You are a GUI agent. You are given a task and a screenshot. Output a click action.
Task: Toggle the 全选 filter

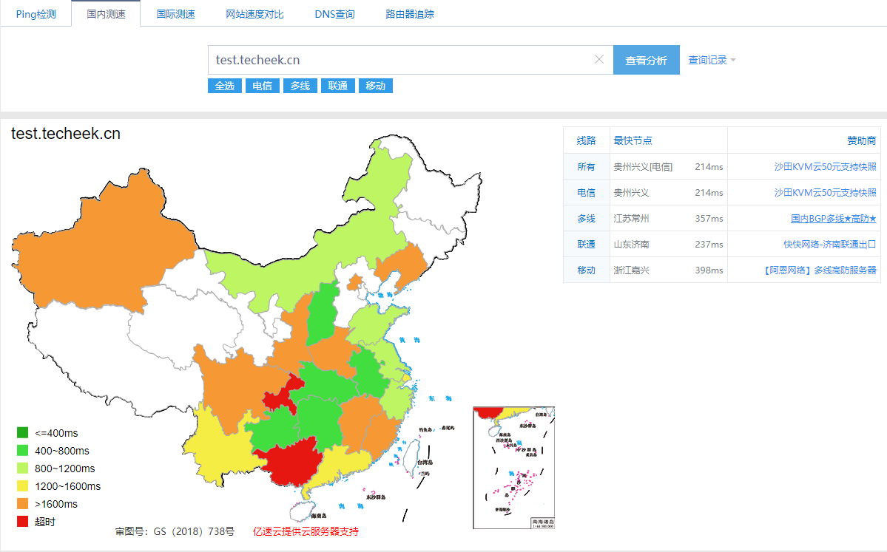[x=224, y=86]
